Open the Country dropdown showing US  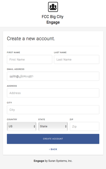pyautogui.click(x=21, y=127)
